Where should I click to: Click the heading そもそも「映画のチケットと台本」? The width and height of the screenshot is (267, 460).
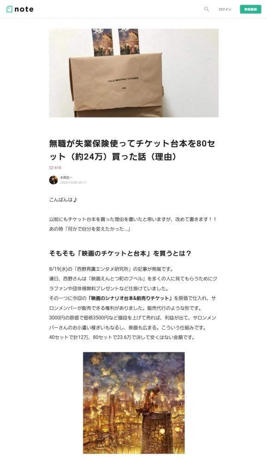120,253
